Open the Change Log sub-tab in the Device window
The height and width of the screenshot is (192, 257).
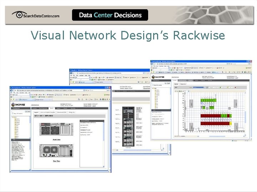coord(72,112)
